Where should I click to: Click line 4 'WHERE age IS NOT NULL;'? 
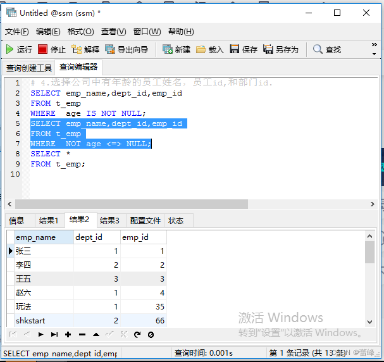click(88, 113)
